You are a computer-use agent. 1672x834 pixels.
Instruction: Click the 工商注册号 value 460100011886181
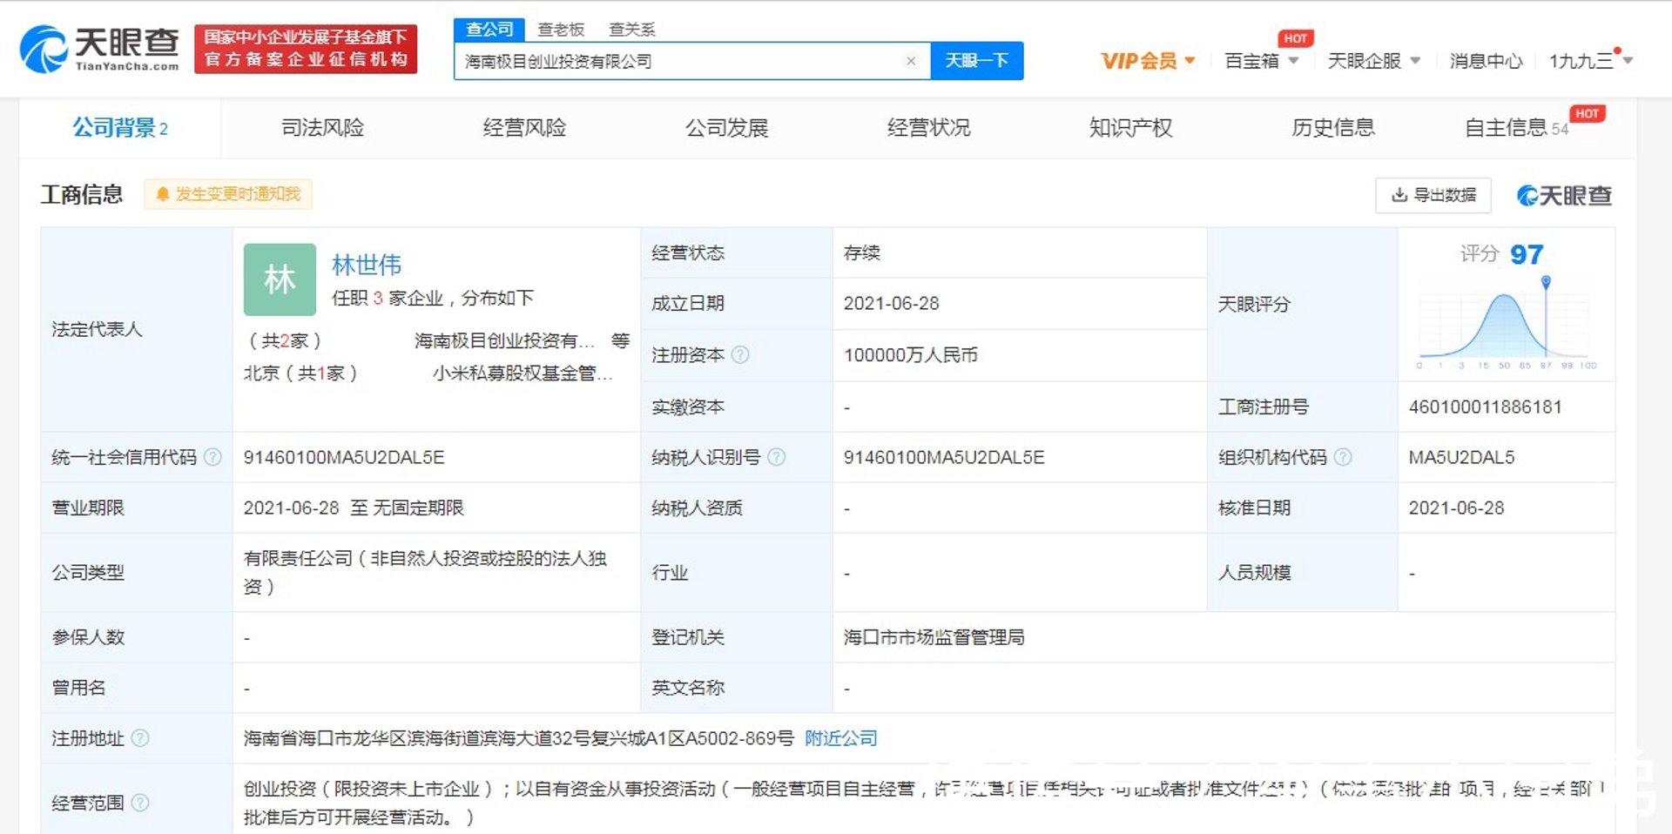(x=1486, y=407)
